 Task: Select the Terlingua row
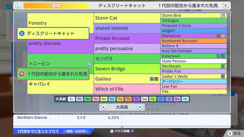point(194,21)
